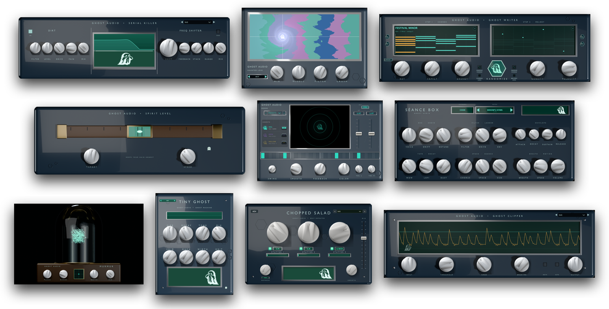Image resolution: width=609 pixels, height=309 pixels.
Task: Click next preset arrow in Chopped Salad
Action: pos(365,211)
